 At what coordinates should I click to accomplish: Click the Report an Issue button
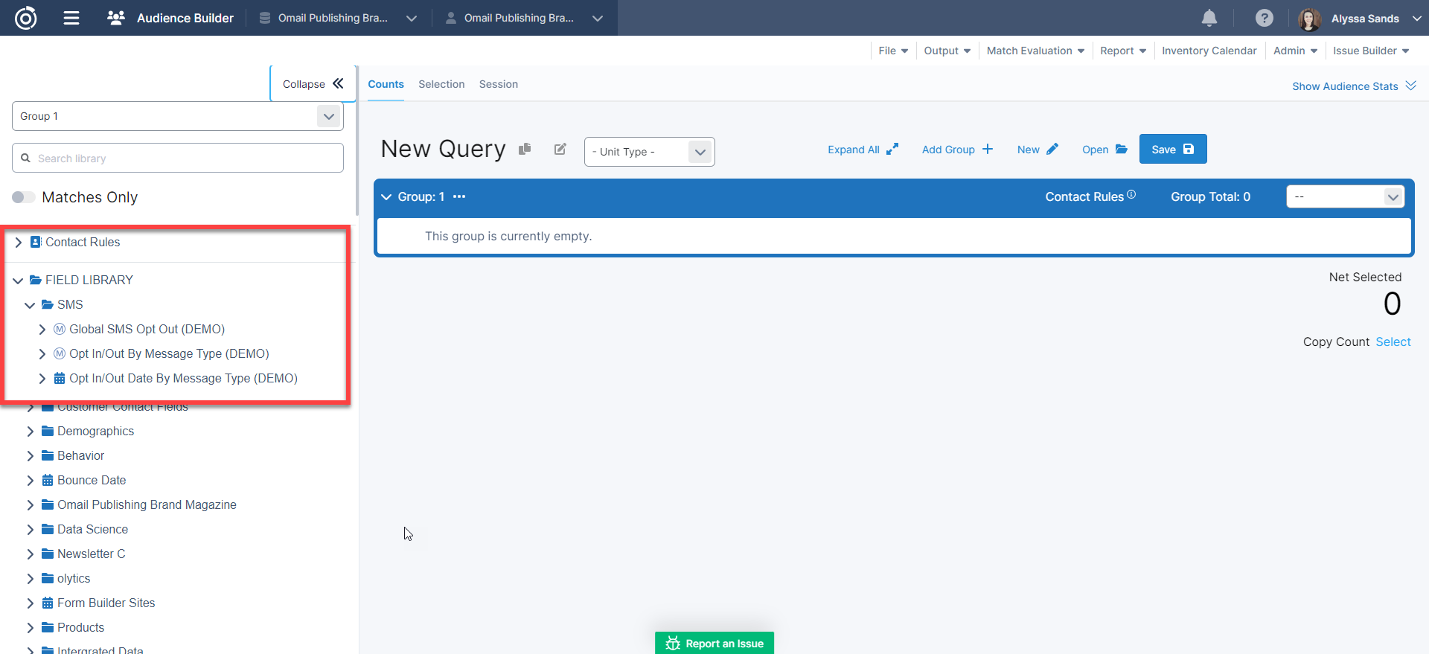coord(714,643)
